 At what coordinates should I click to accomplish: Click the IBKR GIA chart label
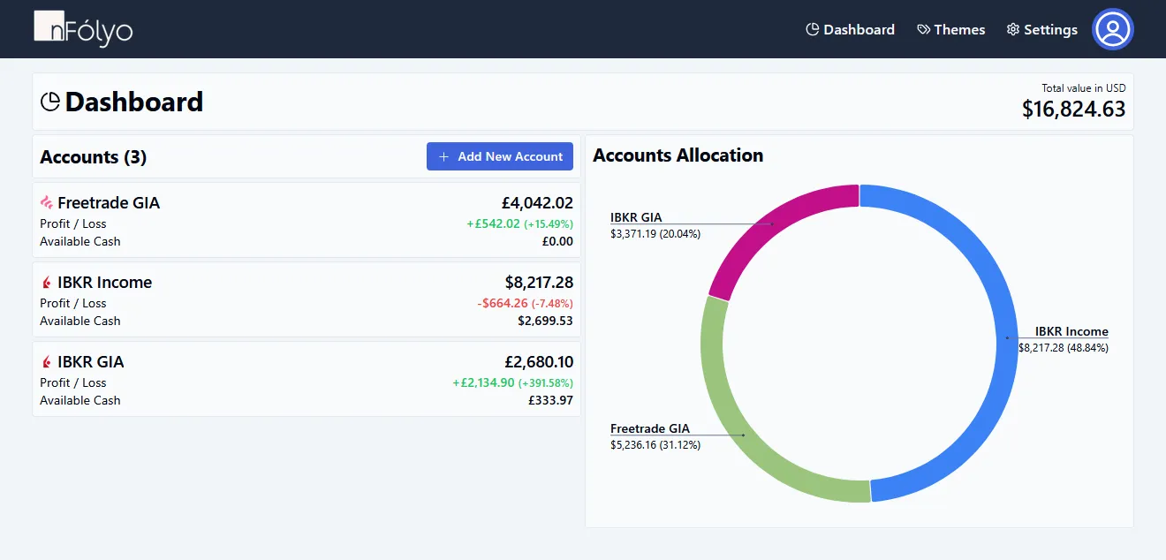click(636, 217)
